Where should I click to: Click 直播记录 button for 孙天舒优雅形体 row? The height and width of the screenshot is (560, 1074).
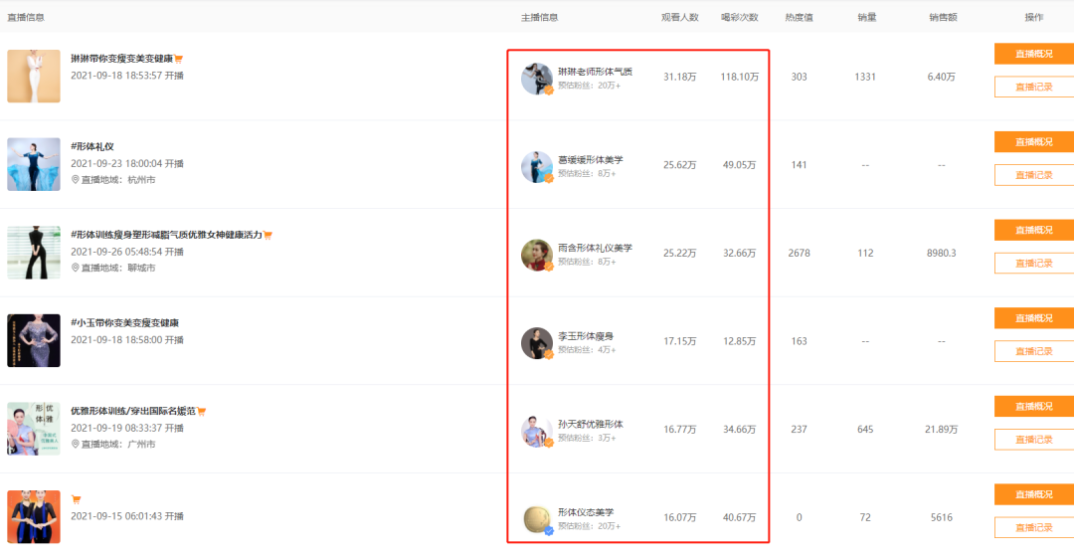pyautogui.click(x=1033, y=440)
